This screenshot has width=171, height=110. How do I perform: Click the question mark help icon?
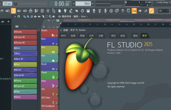(x=123, y=11)
